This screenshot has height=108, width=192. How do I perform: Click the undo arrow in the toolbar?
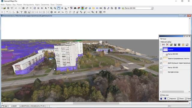point(16,8)
